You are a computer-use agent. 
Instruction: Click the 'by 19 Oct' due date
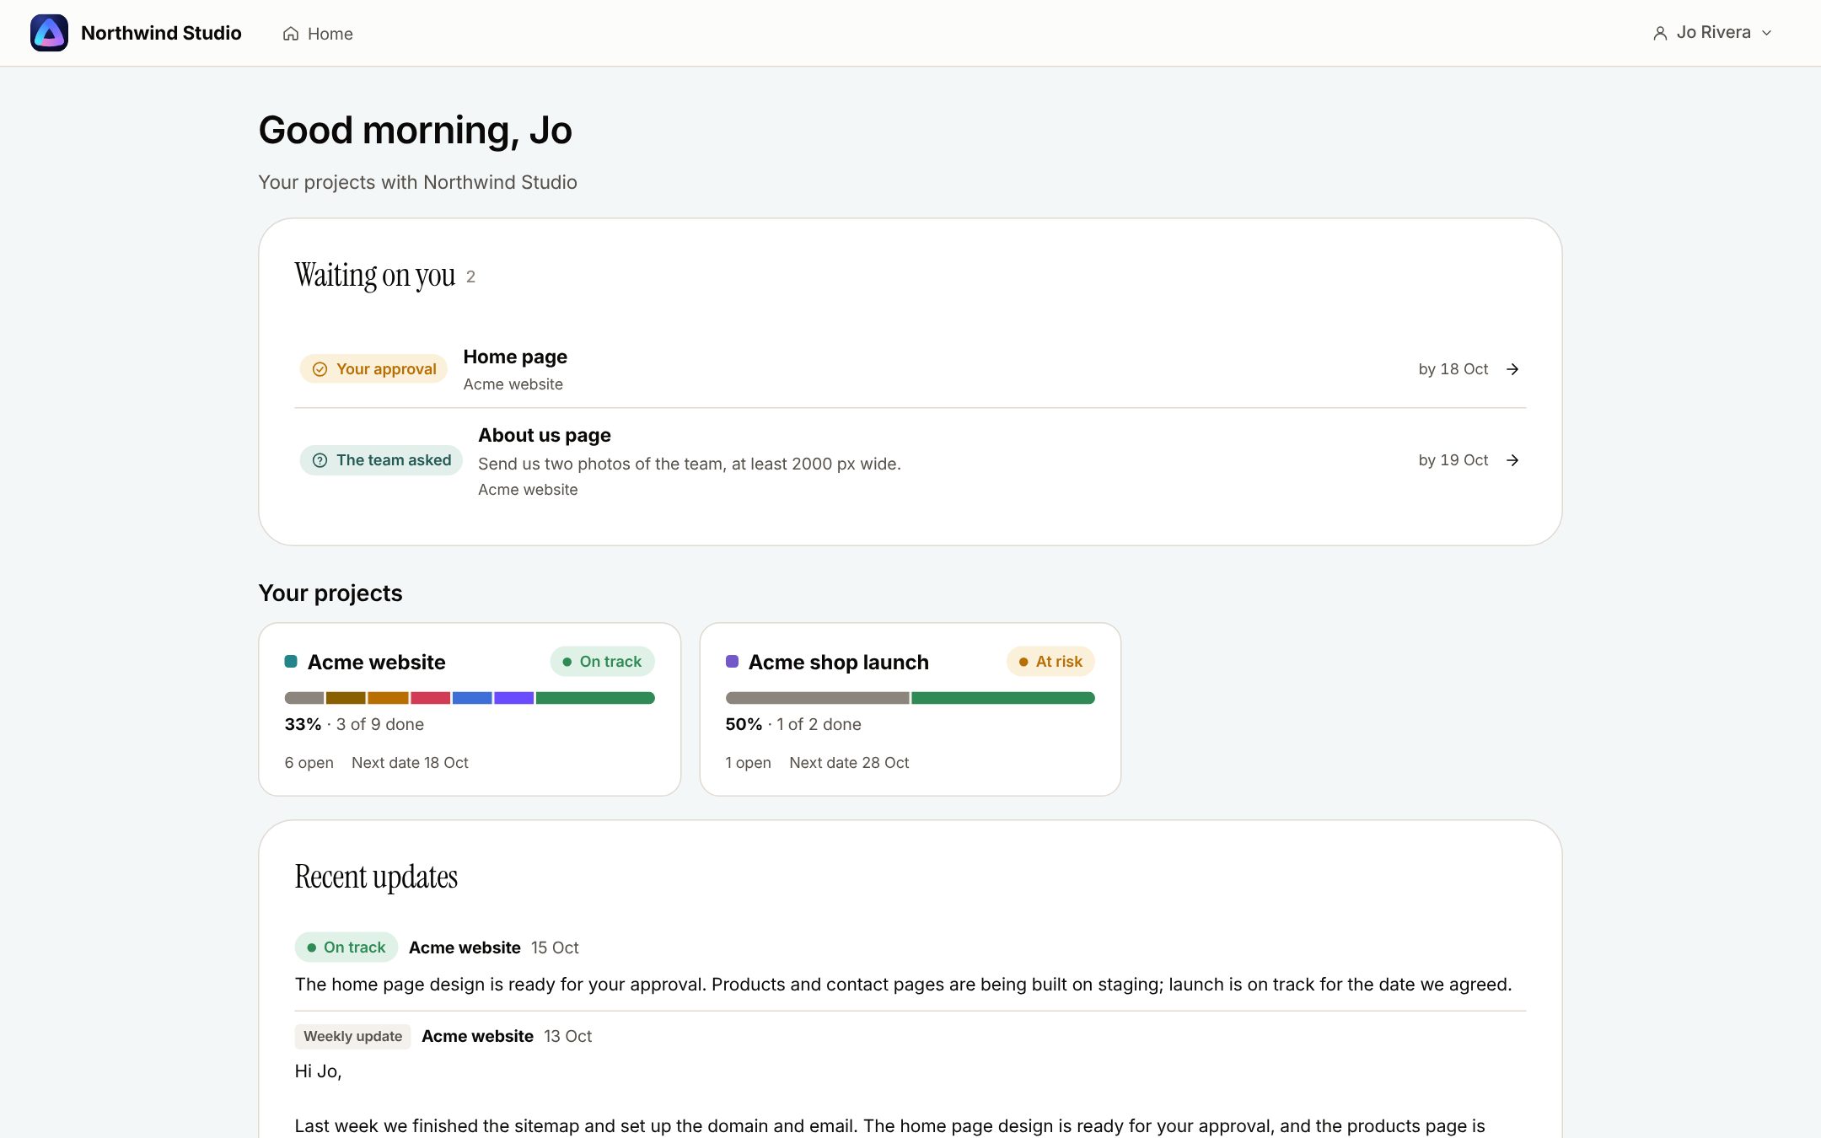[1453, 460]
